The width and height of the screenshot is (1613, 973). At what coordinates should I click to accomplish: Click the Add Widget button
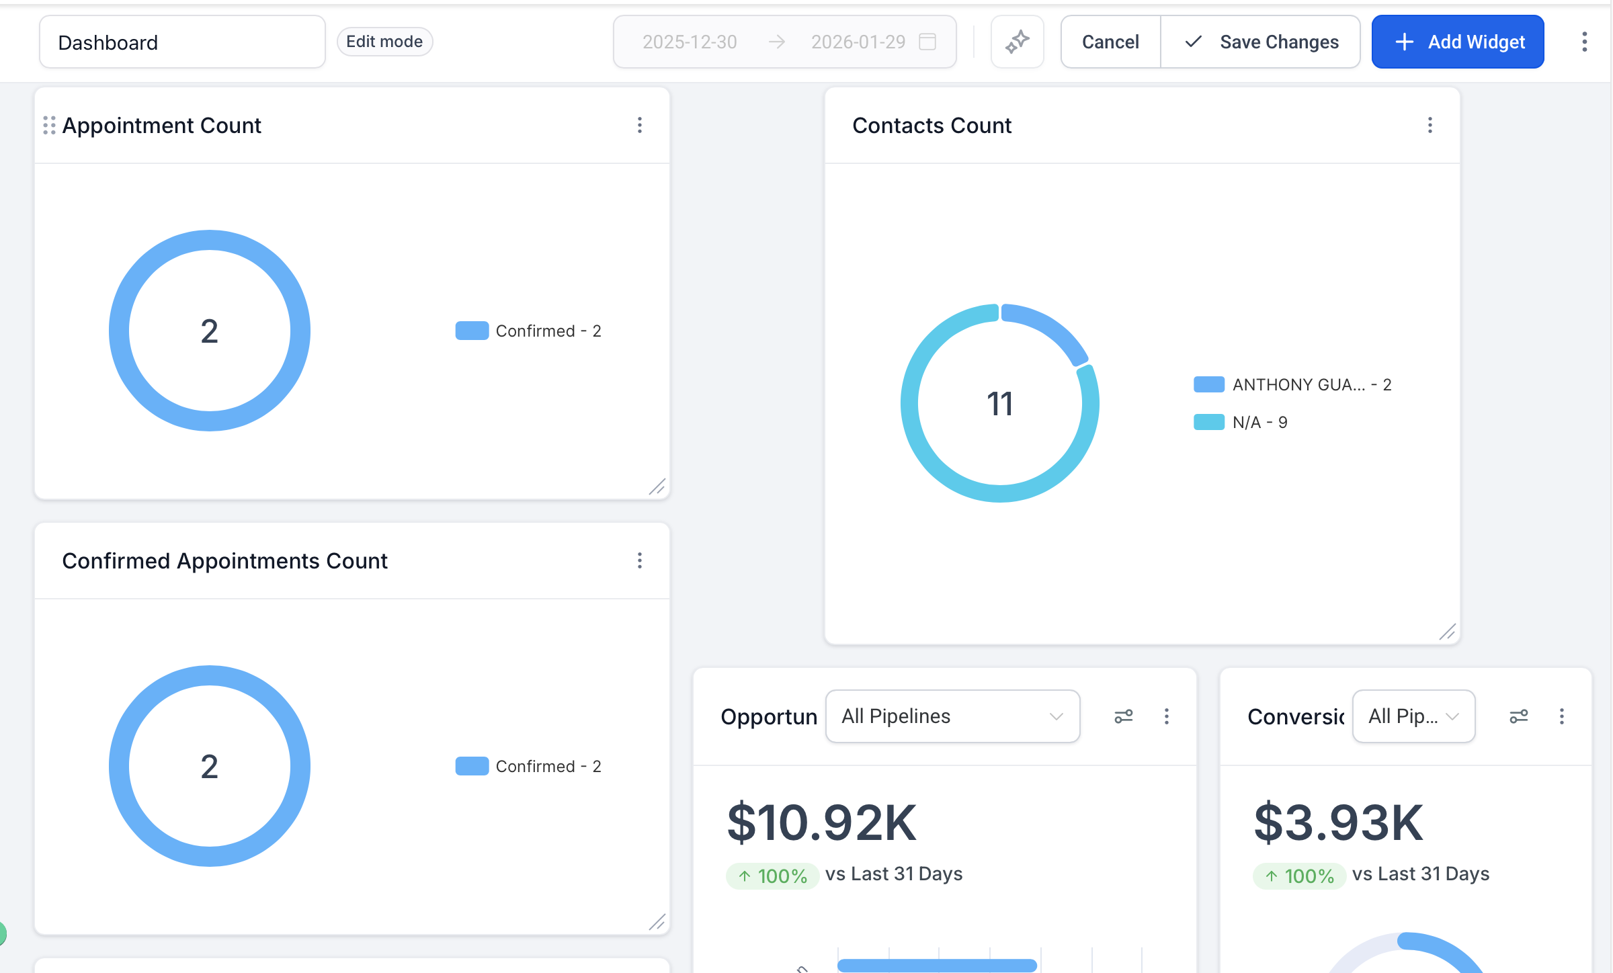click(1457, 42)
